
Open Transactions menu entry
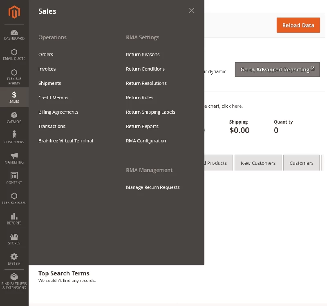tap(52, 126)
